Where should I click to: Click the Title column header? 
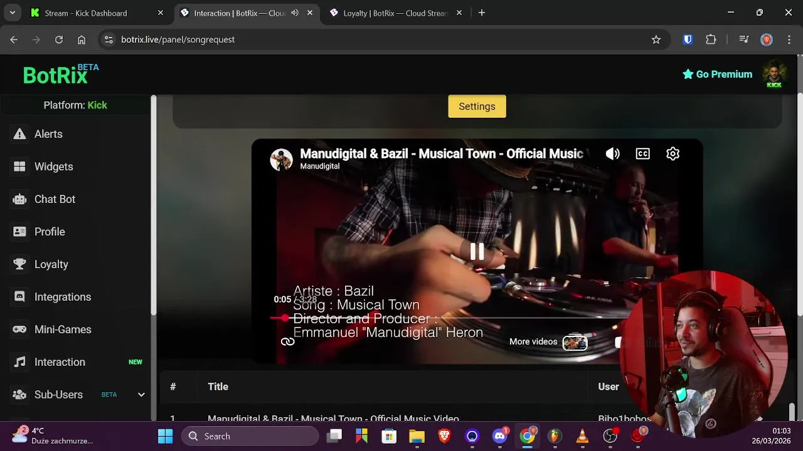coord(218,386)
